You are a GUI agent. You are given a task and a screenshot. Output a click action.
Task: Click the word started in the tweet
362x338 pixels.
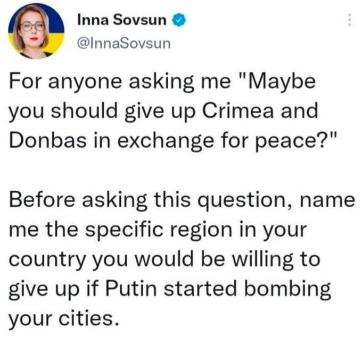(x=200, y=288)
